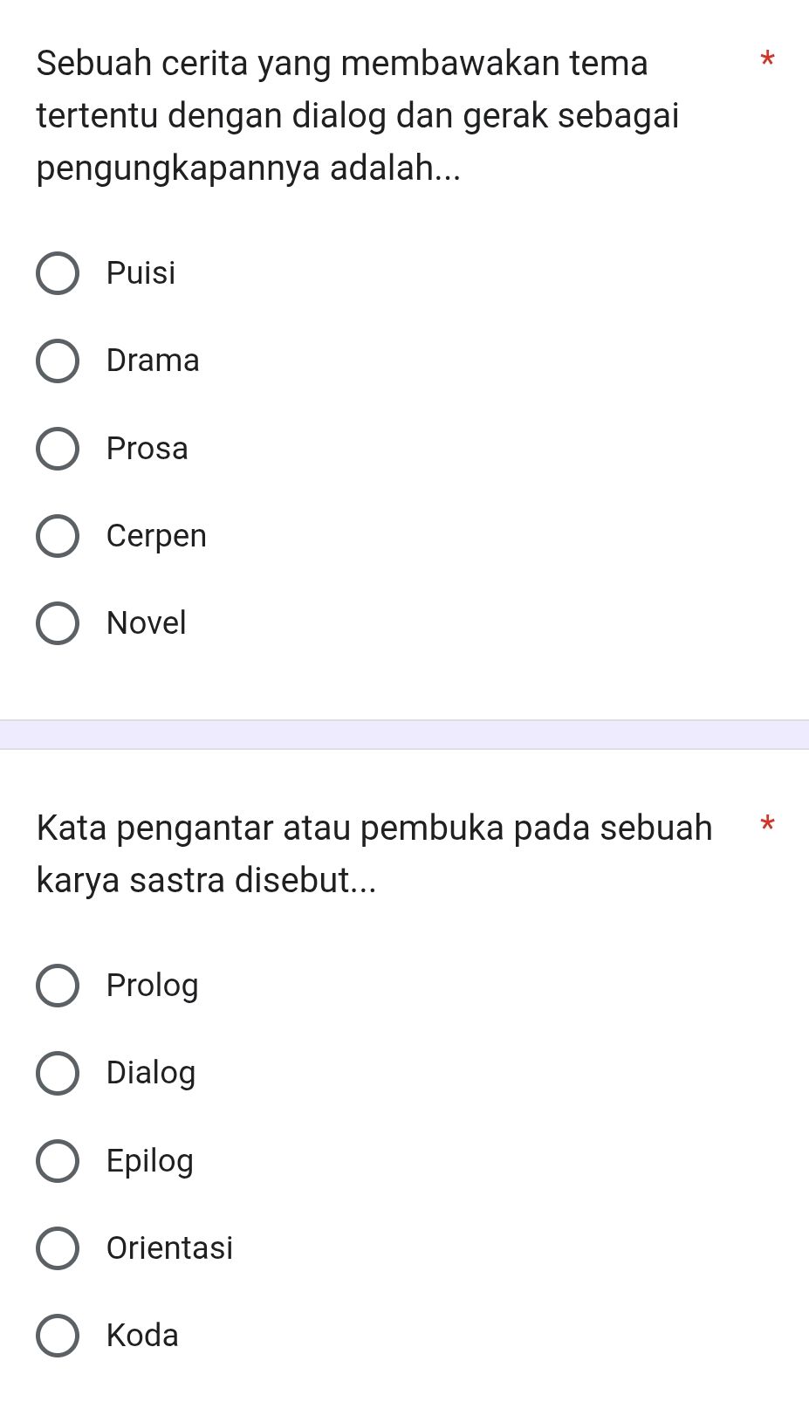Click the option label 'Koda'

point(141,1335)
